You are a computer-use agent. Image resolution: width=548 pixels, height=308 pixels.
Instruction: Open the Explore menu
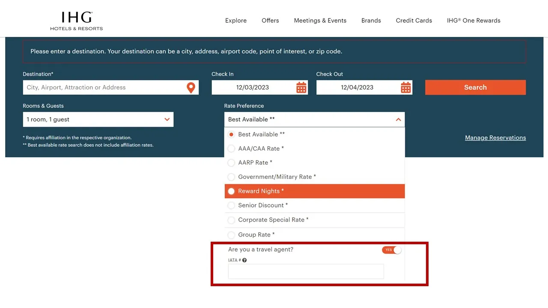236,21
